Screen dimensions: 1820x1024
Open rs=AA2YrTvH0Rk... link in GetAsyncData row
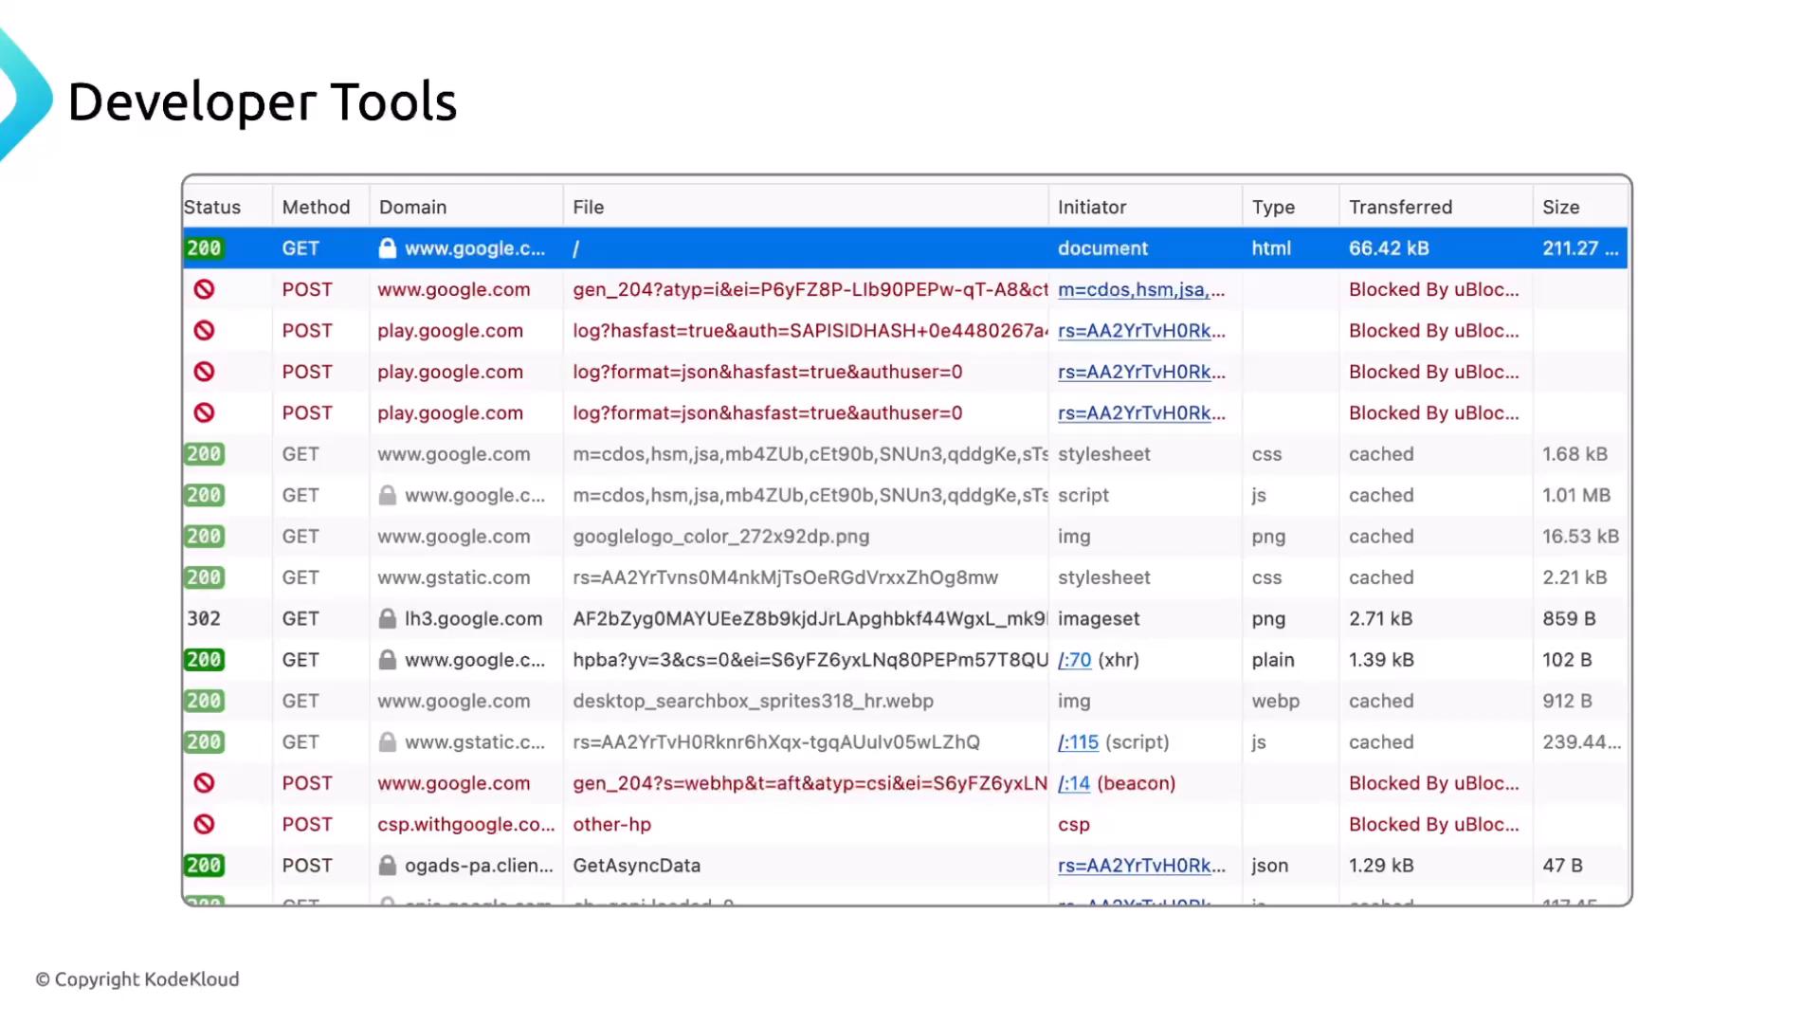pos(1141,865)
